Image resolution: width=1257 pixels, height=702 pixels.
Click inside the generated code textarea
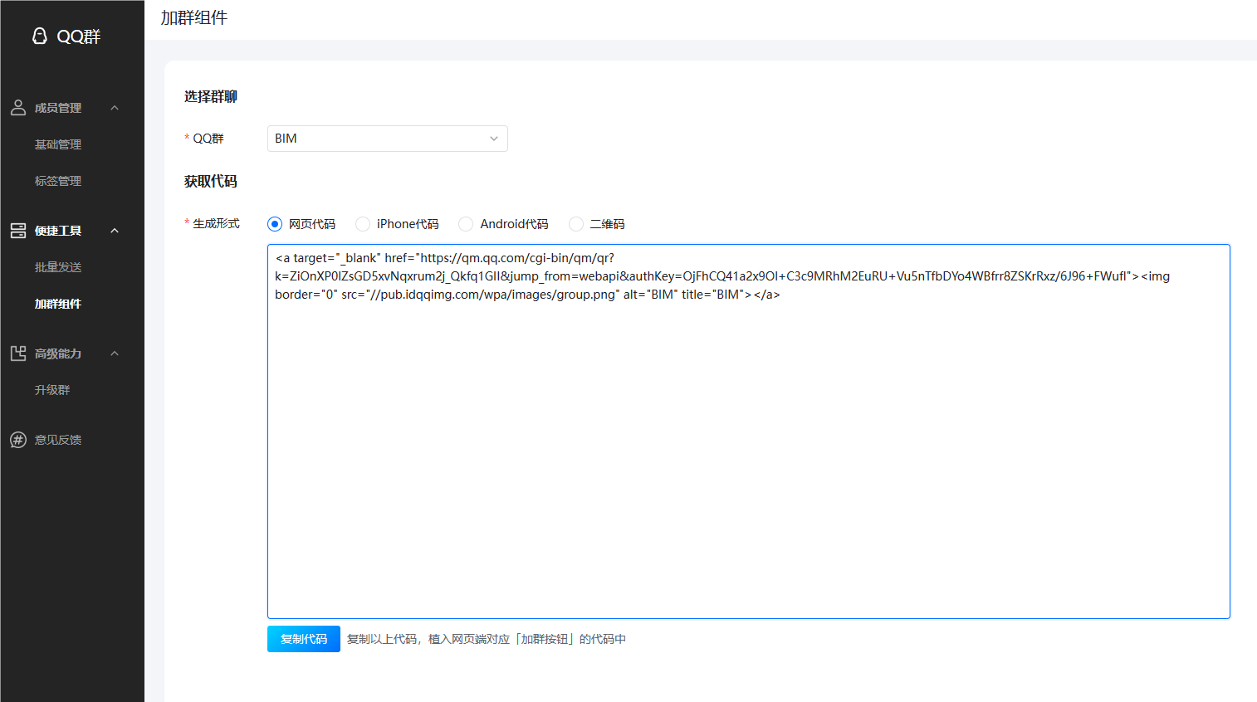click(749, 431)
